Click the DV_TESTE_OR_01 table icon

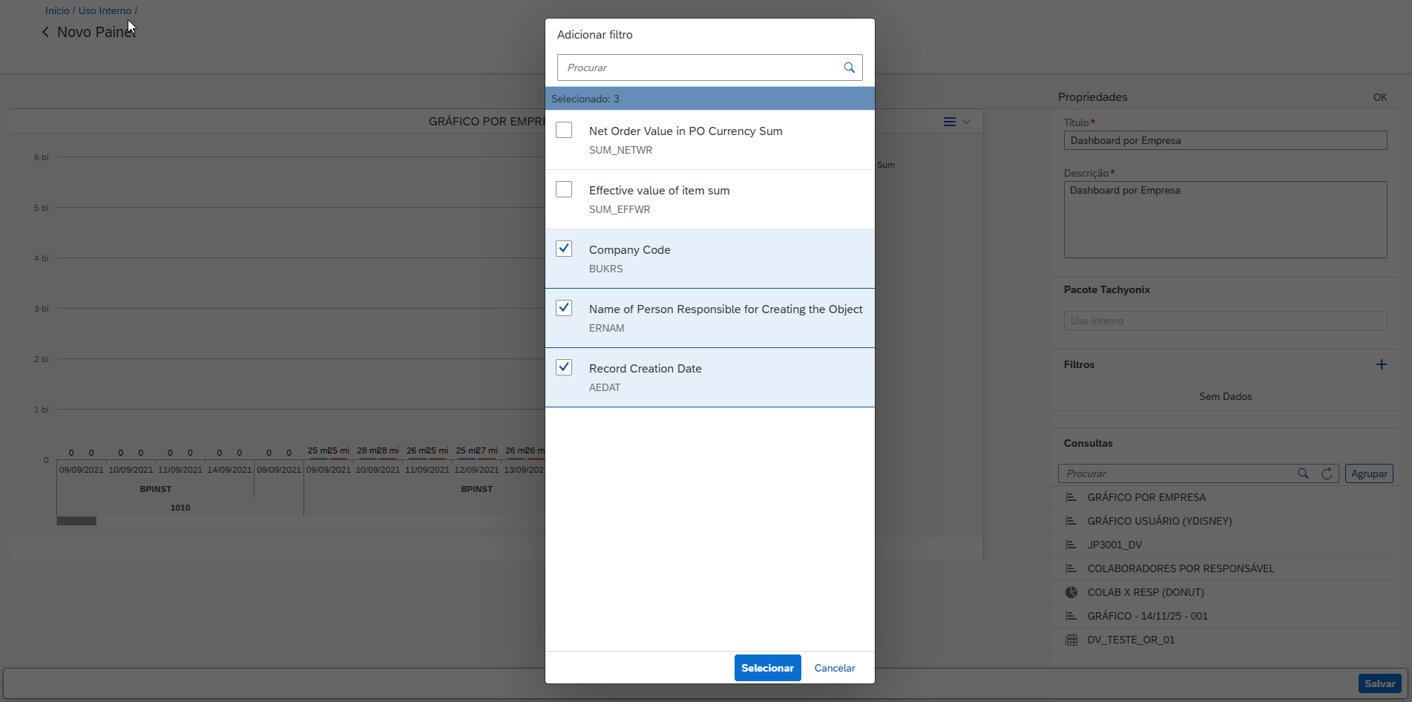1071,640
